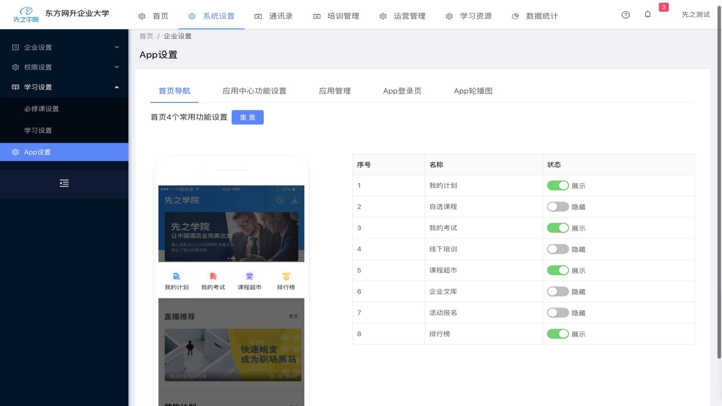The width and height of the screenshot is (722, 406).
Task: Click the gear icon beside App设置 in sidebar
Action: [15, 152]
